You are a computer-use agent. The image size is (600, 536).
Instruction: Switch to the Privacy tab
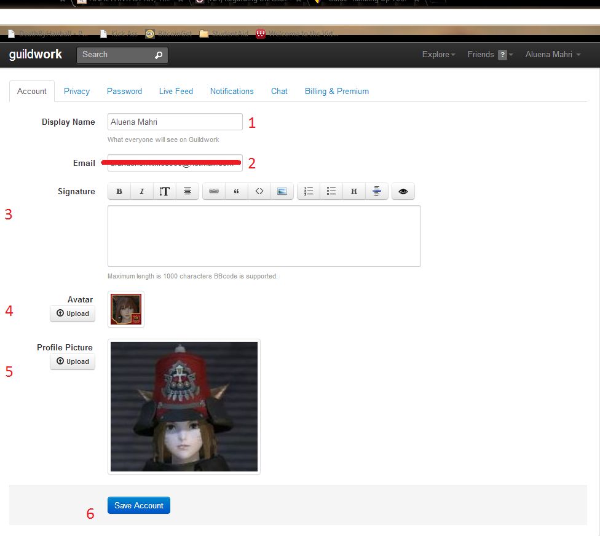[x=77, y=91]
